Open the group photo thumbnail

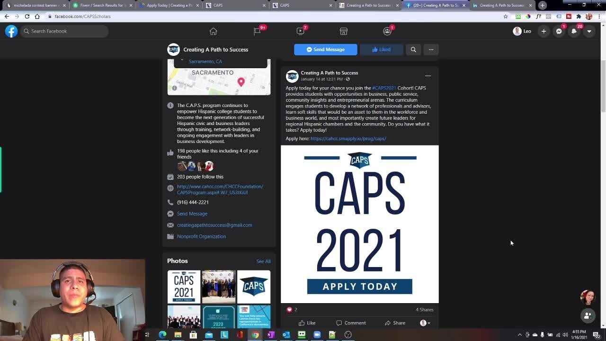pos(219,287)
